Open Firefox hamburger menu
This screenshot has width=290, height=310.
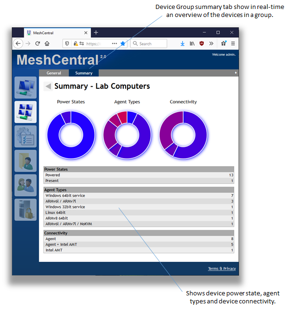tap(233, 43)
